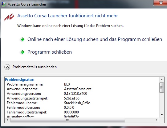Collapse details with the round chevron button
This screenshot has width=167, height=128.
tap(7, 67)
